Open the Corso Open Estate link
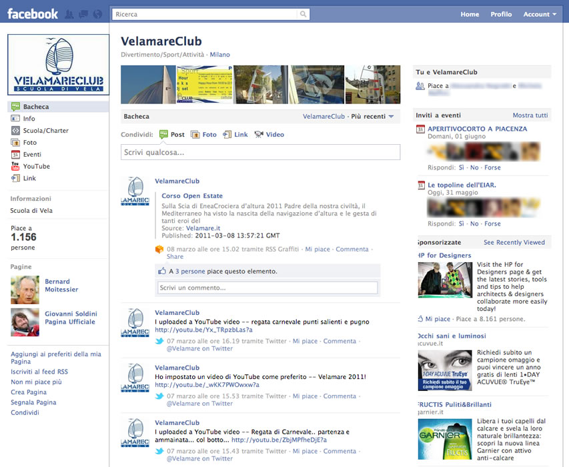Viewport: 569px width, 467px height. tap(192, 195)
